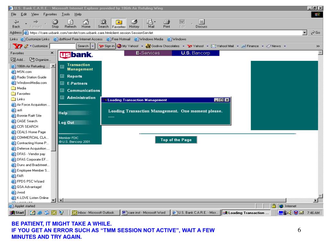Image resolution: width=329 pixels, height=246 pixels.
Task: Expand the Finance dropdown arrow
Action: (x=262, y=46)
